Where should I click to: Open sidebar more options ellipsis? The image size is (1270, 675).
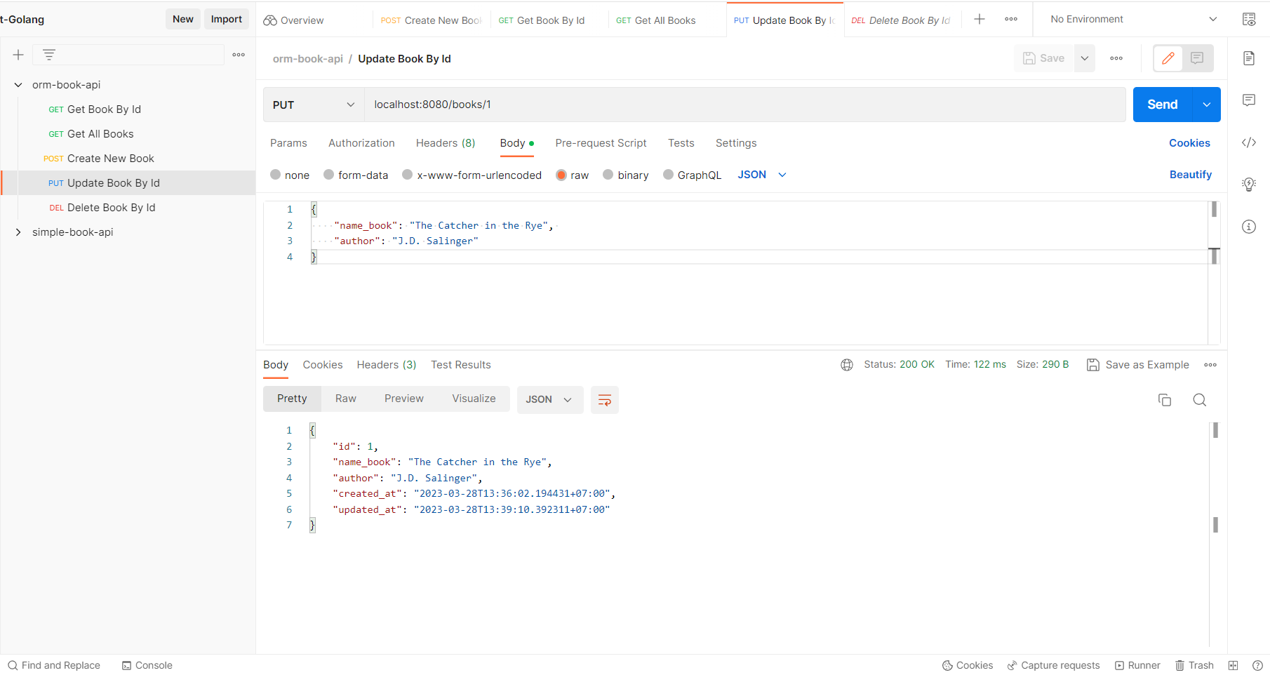point(239,55)
